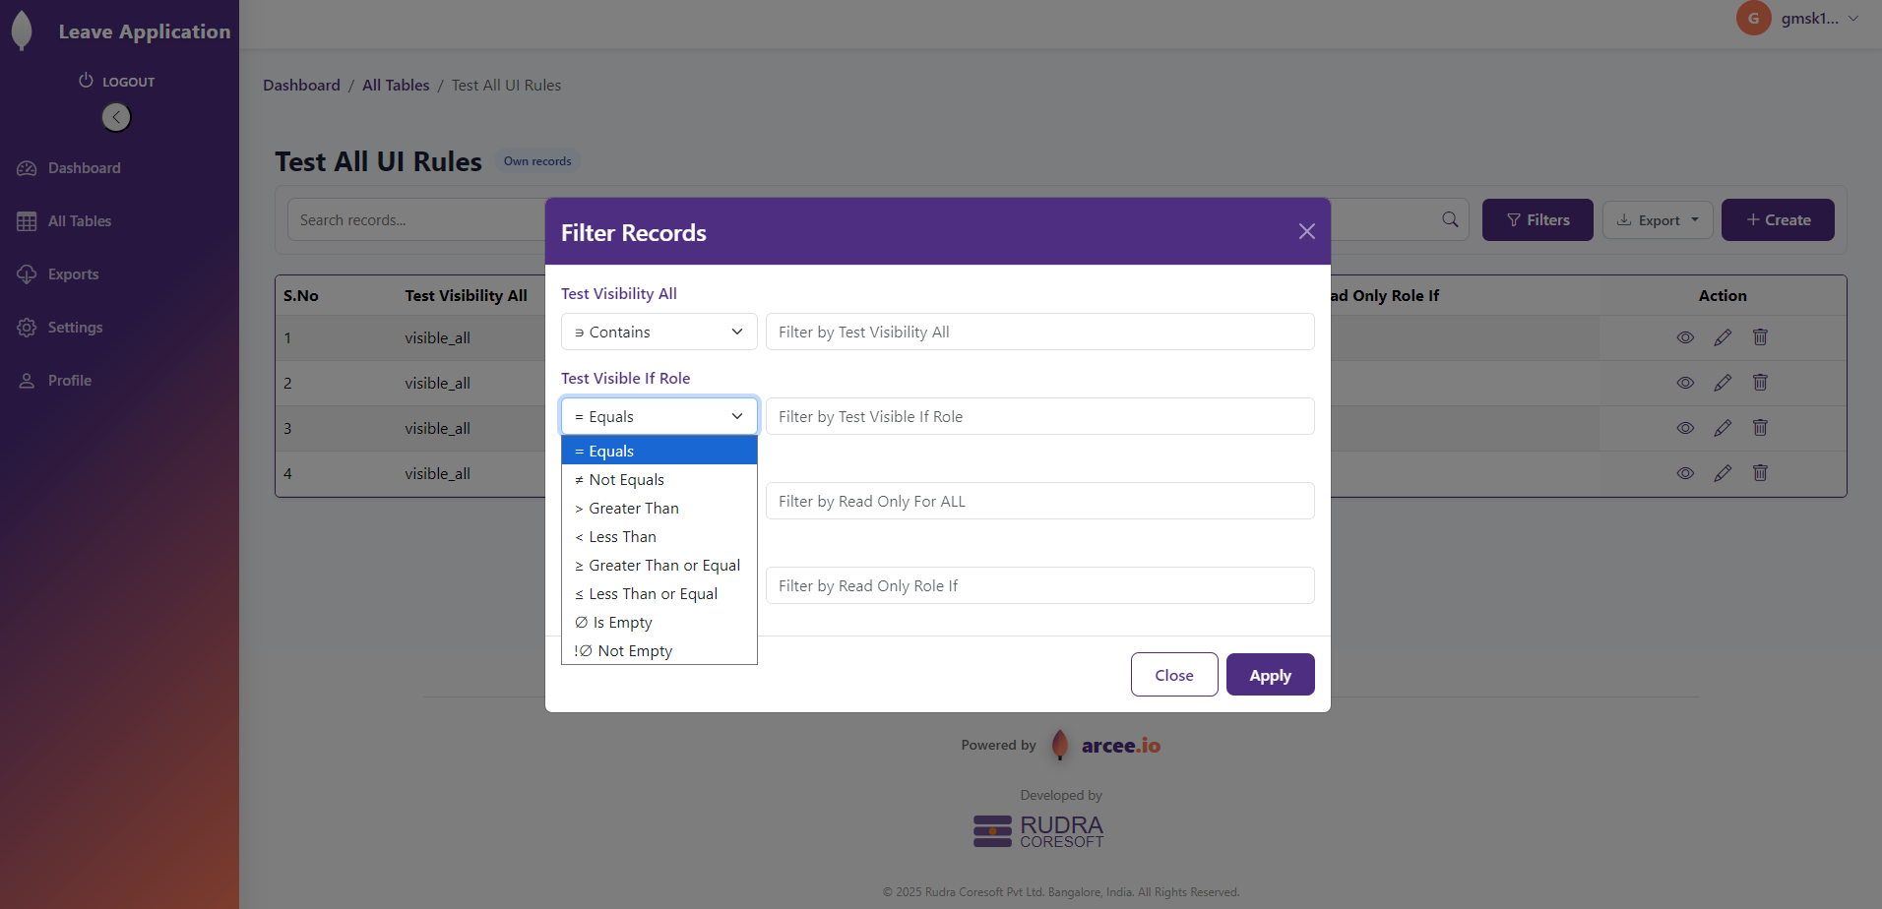Image resolution: width=1882 pixels, height=909 pixels.
Task: Click the Close button in dialog footer
Action: click(1173, 675)
